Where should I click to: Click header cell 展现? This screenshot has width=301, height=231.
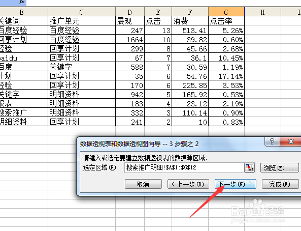click(x=130, y=21)
